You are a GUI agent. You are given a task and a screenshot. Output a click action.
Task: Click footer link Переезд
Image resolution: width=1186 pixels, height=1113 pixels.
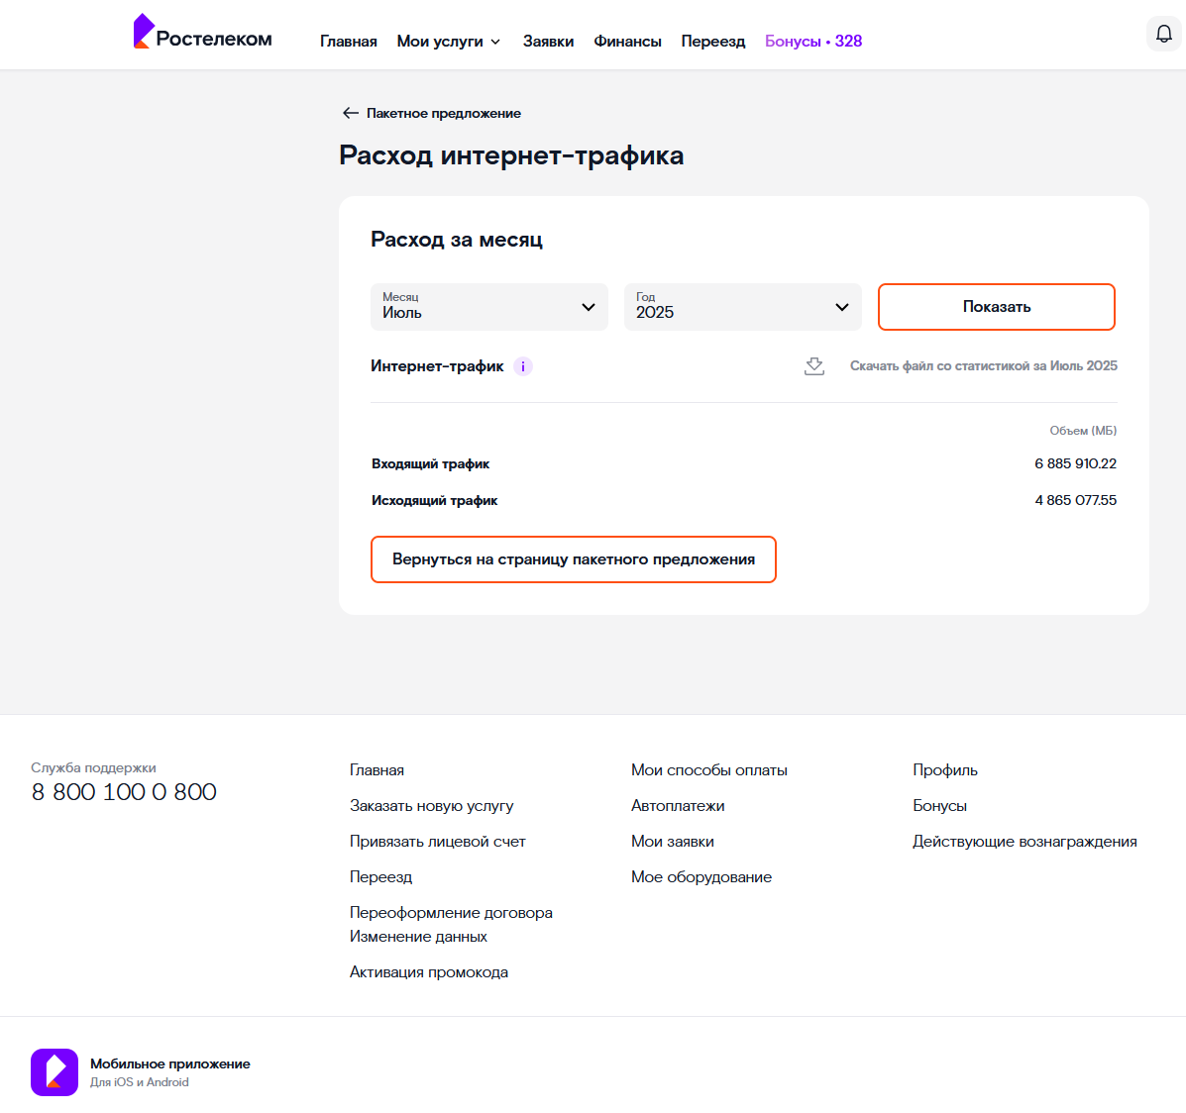click(380, 876)
